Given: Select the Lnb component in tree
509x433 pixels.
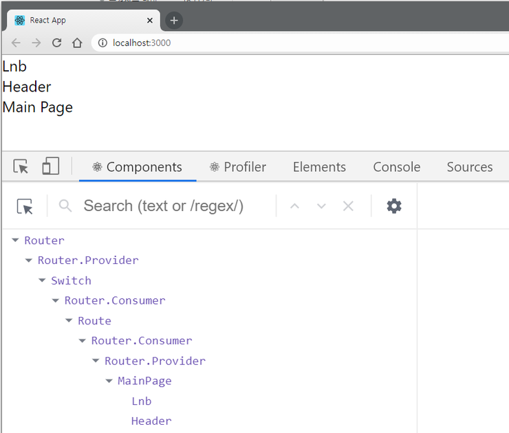Looking at the screenshot, I should point(142,401).
